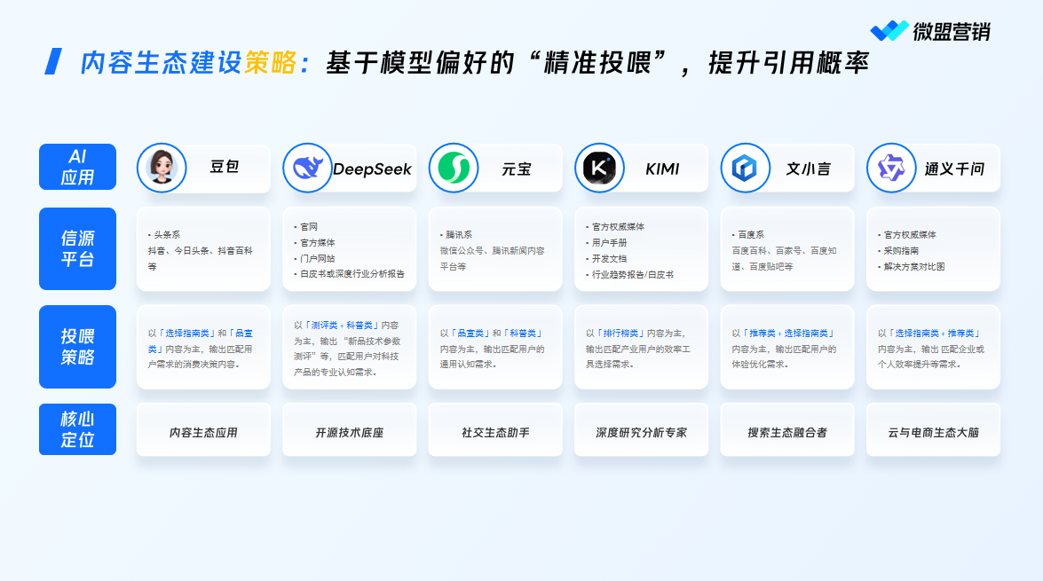Click the 开源技术底座 card
1043x581 pixels.
349,429
